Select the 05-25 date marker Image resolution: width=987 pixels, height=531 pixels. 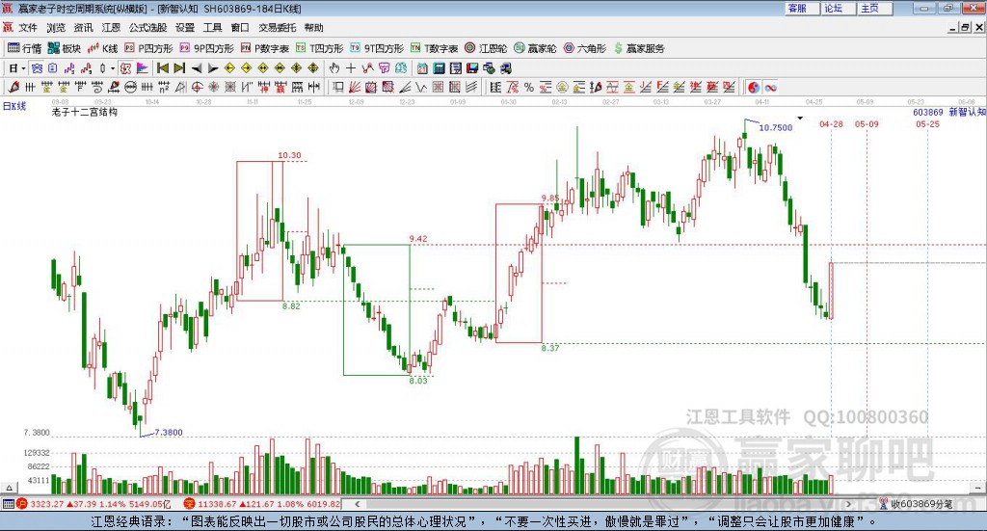tap(927, 124)
